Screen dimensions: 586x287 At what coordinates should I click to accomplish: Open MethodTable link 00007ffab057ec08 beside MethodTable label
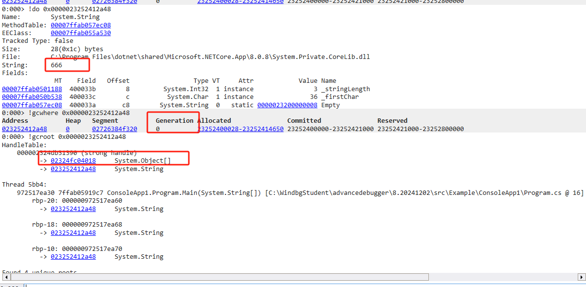click(81, 25)
